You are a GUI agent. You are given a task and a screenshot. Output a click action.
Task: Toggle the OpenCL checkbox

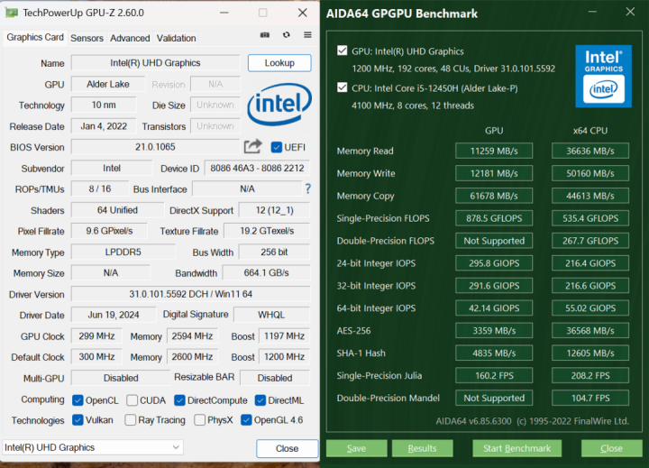[x=78, y=400]
